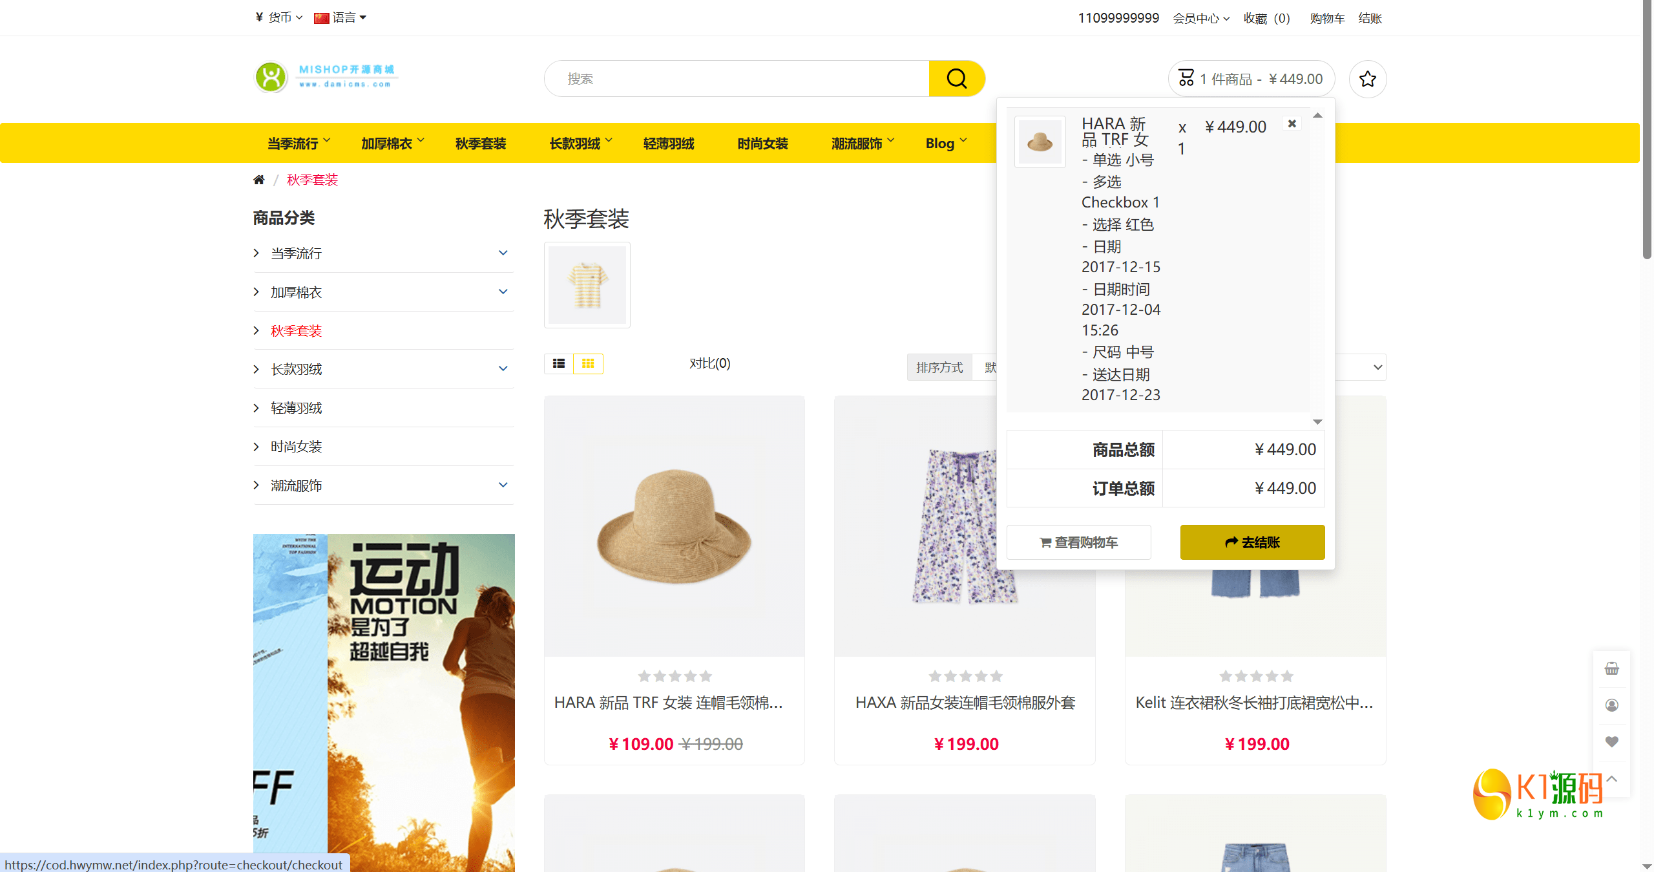Image resolution: width=1654 pixels, height=872 pixels.
Task: Click floating sidebar shopping basket icon
Action: click(x=1611, y=668)
